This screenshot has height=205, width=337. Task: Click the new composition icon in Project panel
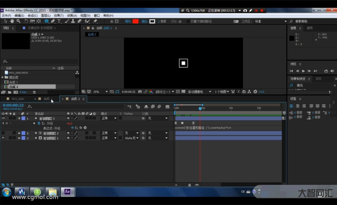[16, 92]
